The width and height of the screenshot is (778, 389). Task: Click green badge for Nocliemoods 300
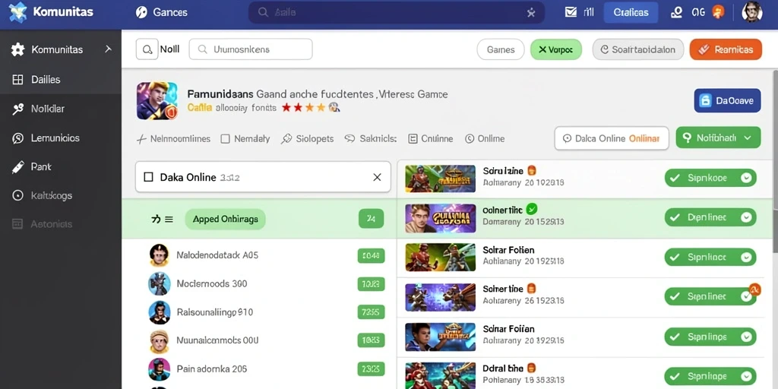coord(371,284)
